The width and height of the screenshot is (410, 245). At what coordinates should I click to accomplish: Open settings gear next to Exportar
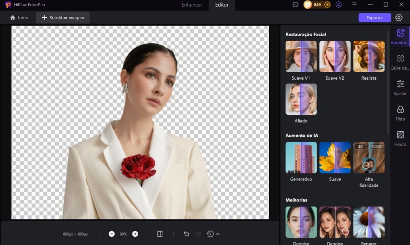pyautogui.click(x=399, y=18)
